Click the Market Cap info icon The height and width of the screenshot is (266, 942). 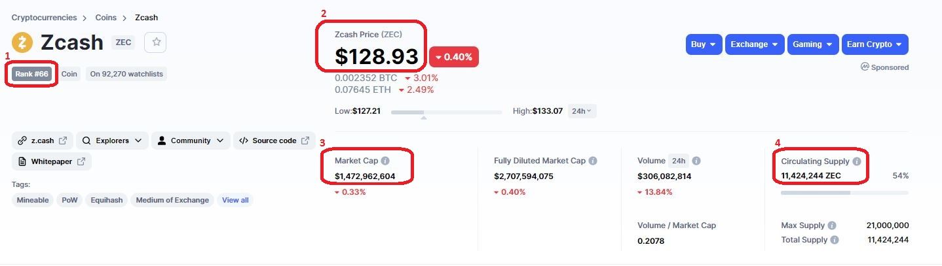(385, 161)
